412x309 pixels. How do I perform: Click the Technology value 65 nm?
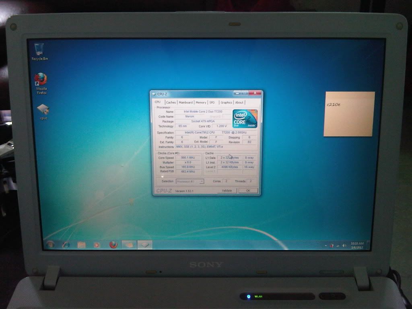point(183,126)
